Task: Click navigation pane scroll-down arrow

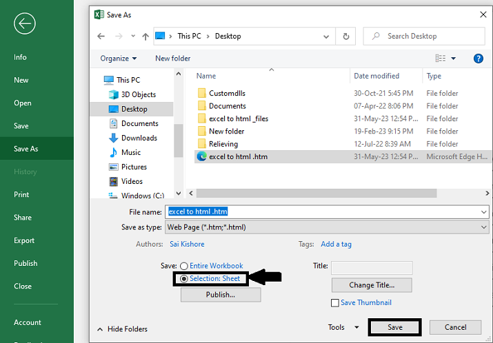Action: [179, 193]
